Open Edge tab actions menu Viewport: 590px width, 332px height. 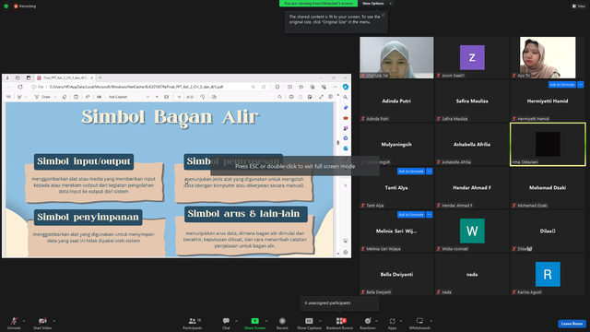pos(29,77)
